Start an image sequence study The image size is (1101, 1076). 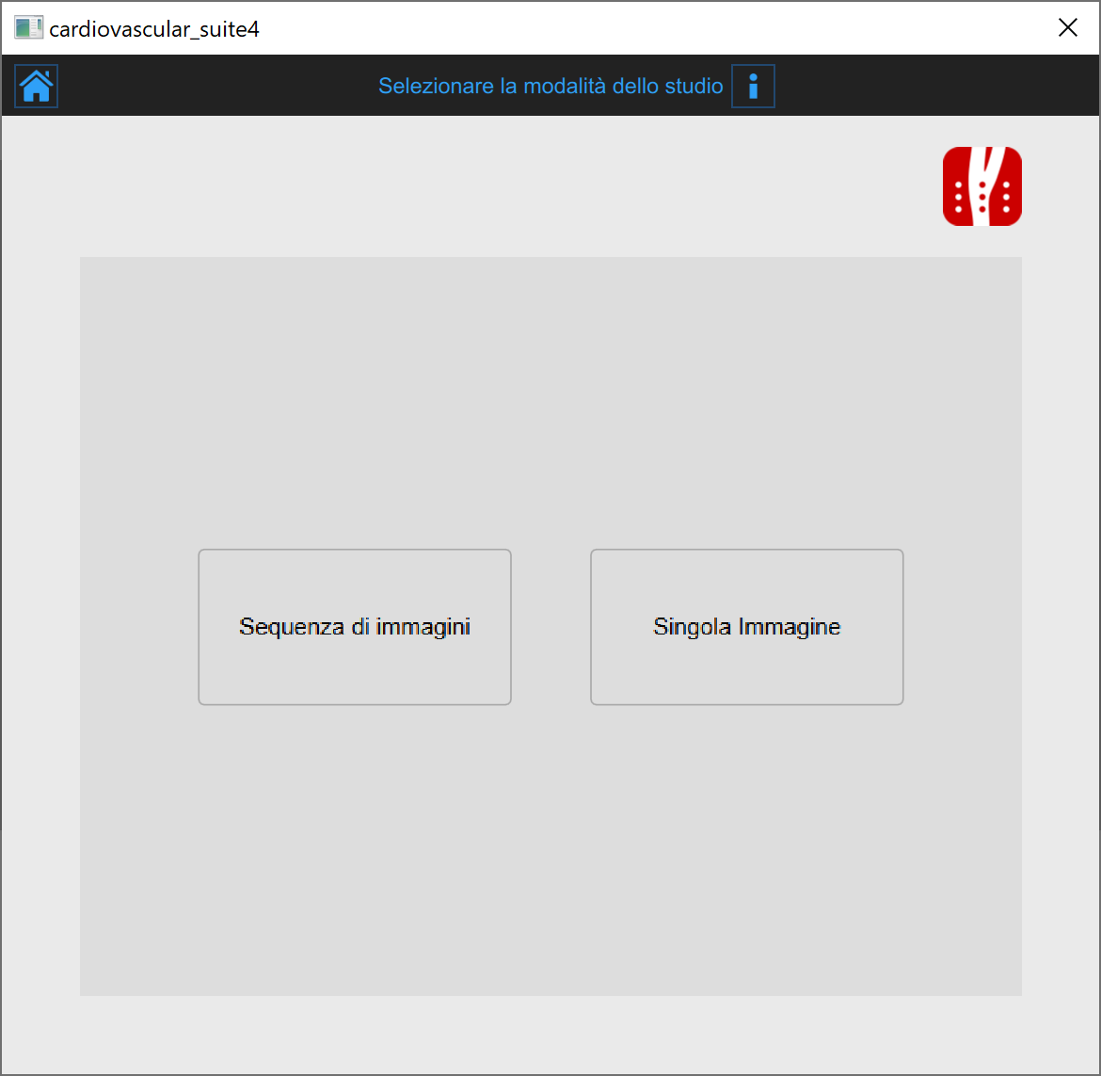point(355,627)
